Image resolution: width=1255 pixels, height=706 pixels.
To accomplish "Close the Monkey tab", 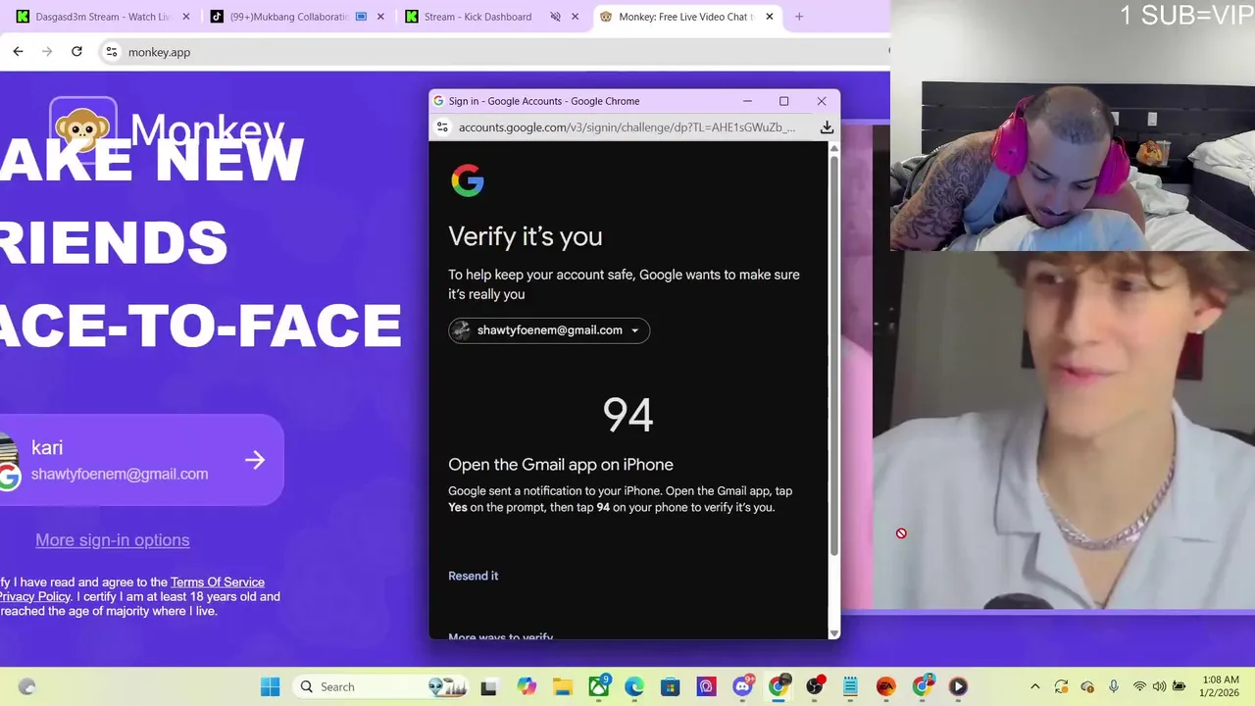I will [x=770, y=17].
